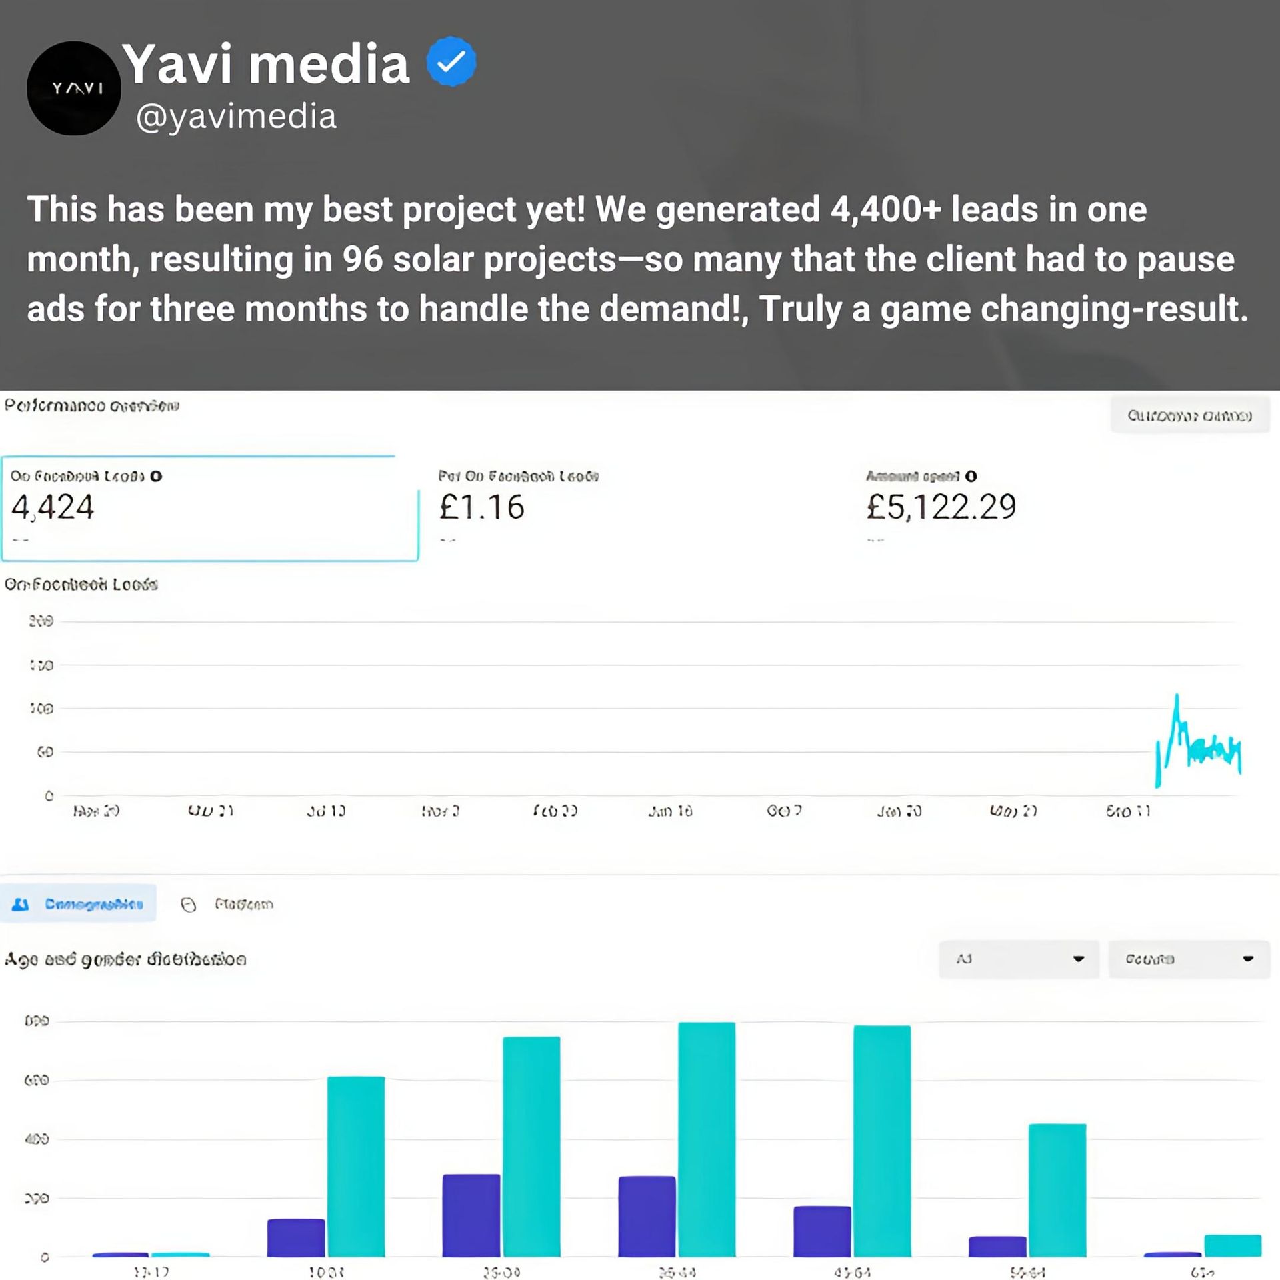
Task: Select the £5,122.29 amount spent metric
Action: coord(941,507)
